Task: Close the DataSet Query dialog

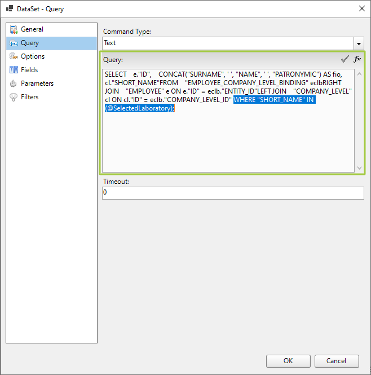Action: click(361, 8)
